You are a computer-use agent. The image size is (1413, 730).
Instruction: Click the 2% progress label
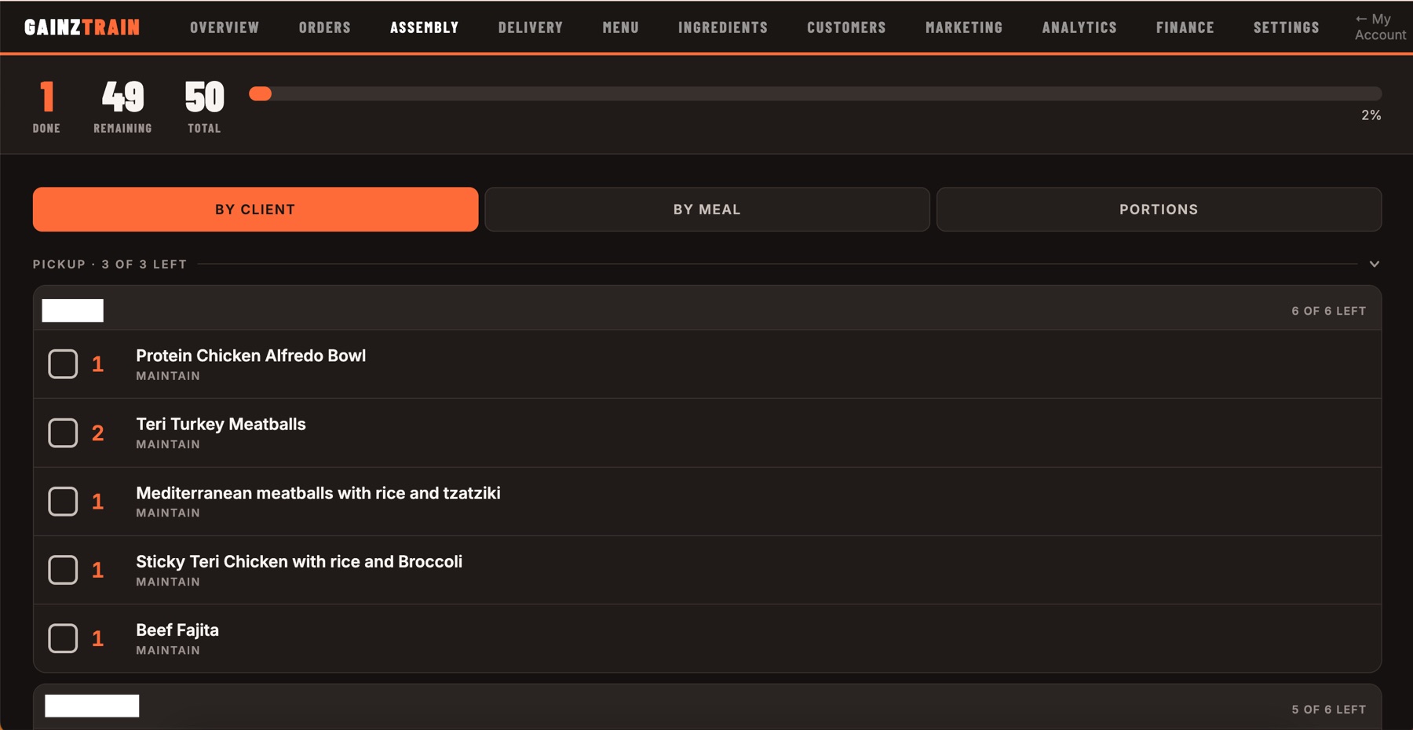pyautogui.click(x=1371, y=115)
